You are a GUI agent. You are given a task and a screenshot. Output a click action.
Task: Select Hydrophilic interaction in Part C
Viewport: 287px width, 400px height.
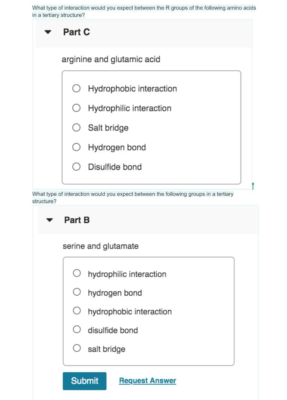coord(77,108)
